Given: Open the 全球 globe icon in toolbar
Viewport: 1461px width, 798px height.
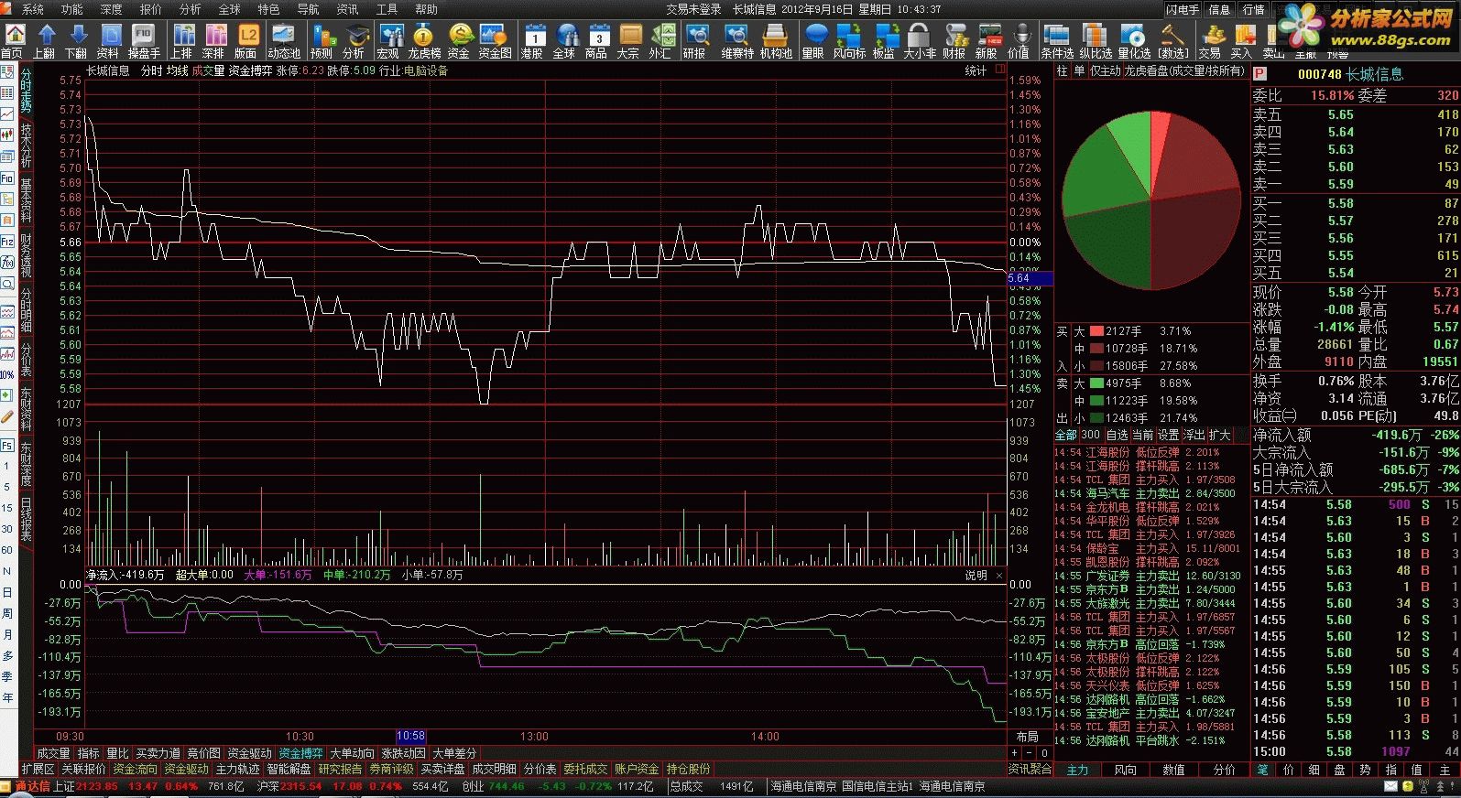Looking at the screenshot, I should pyautogui.click(x=564, y=41).
